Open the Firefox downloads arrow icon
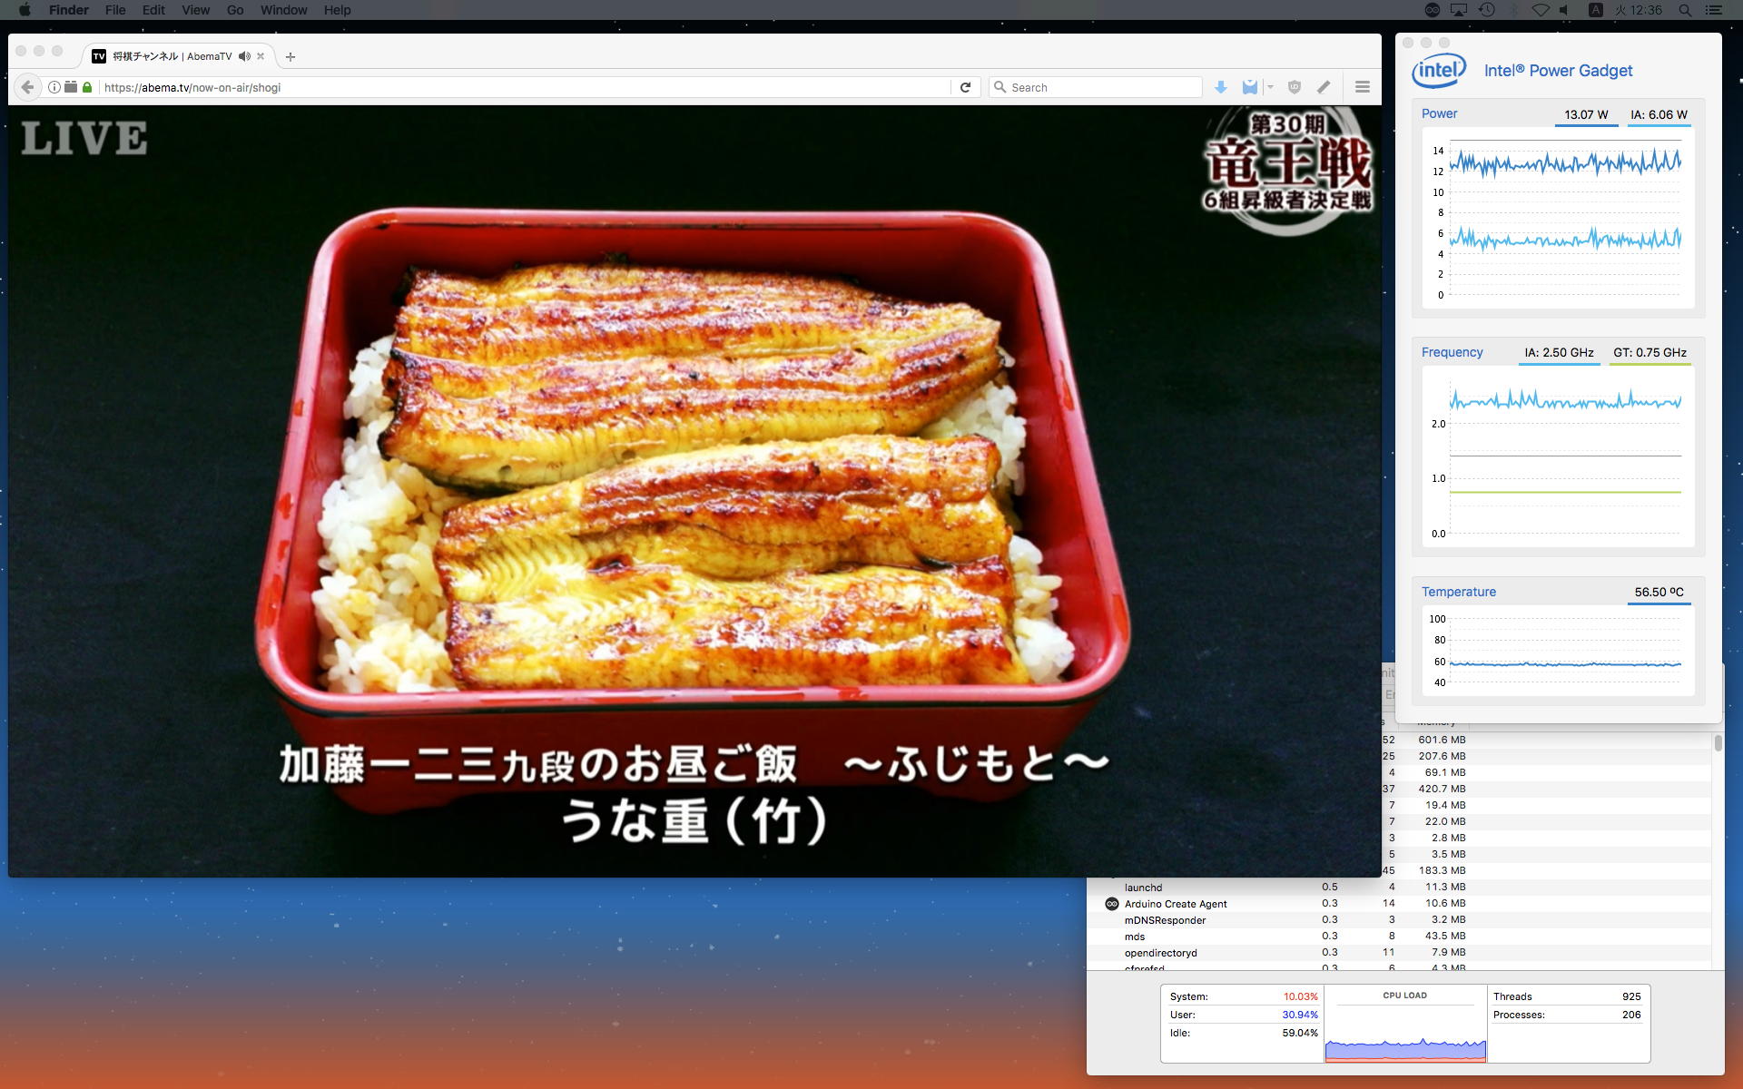Viewport: 1743px width, 1089px height. tap(1221, 87)
